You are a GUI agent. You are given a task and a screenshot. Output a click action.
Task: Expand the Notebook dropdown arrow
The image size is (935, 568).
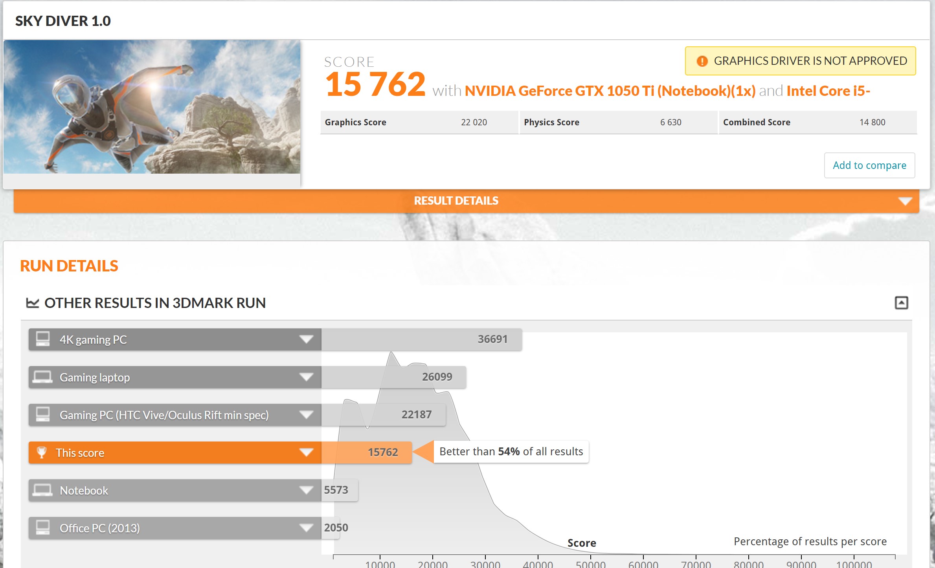(x=306, y=490)
